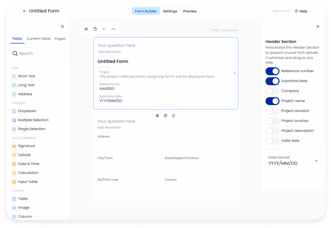Click the redo arrow in the toolbar
This screenshot has height=228, width=331.
113,29
